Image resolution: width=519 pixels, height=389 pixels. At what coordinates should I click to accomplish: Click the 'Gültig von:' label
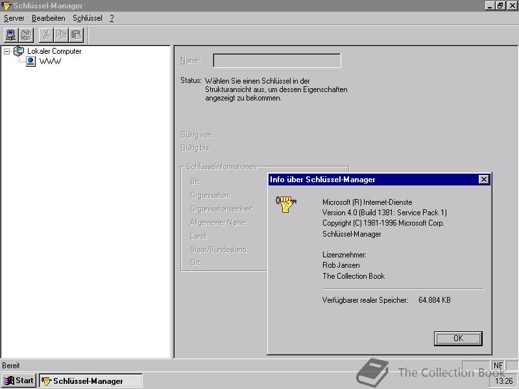click(197, 135)
